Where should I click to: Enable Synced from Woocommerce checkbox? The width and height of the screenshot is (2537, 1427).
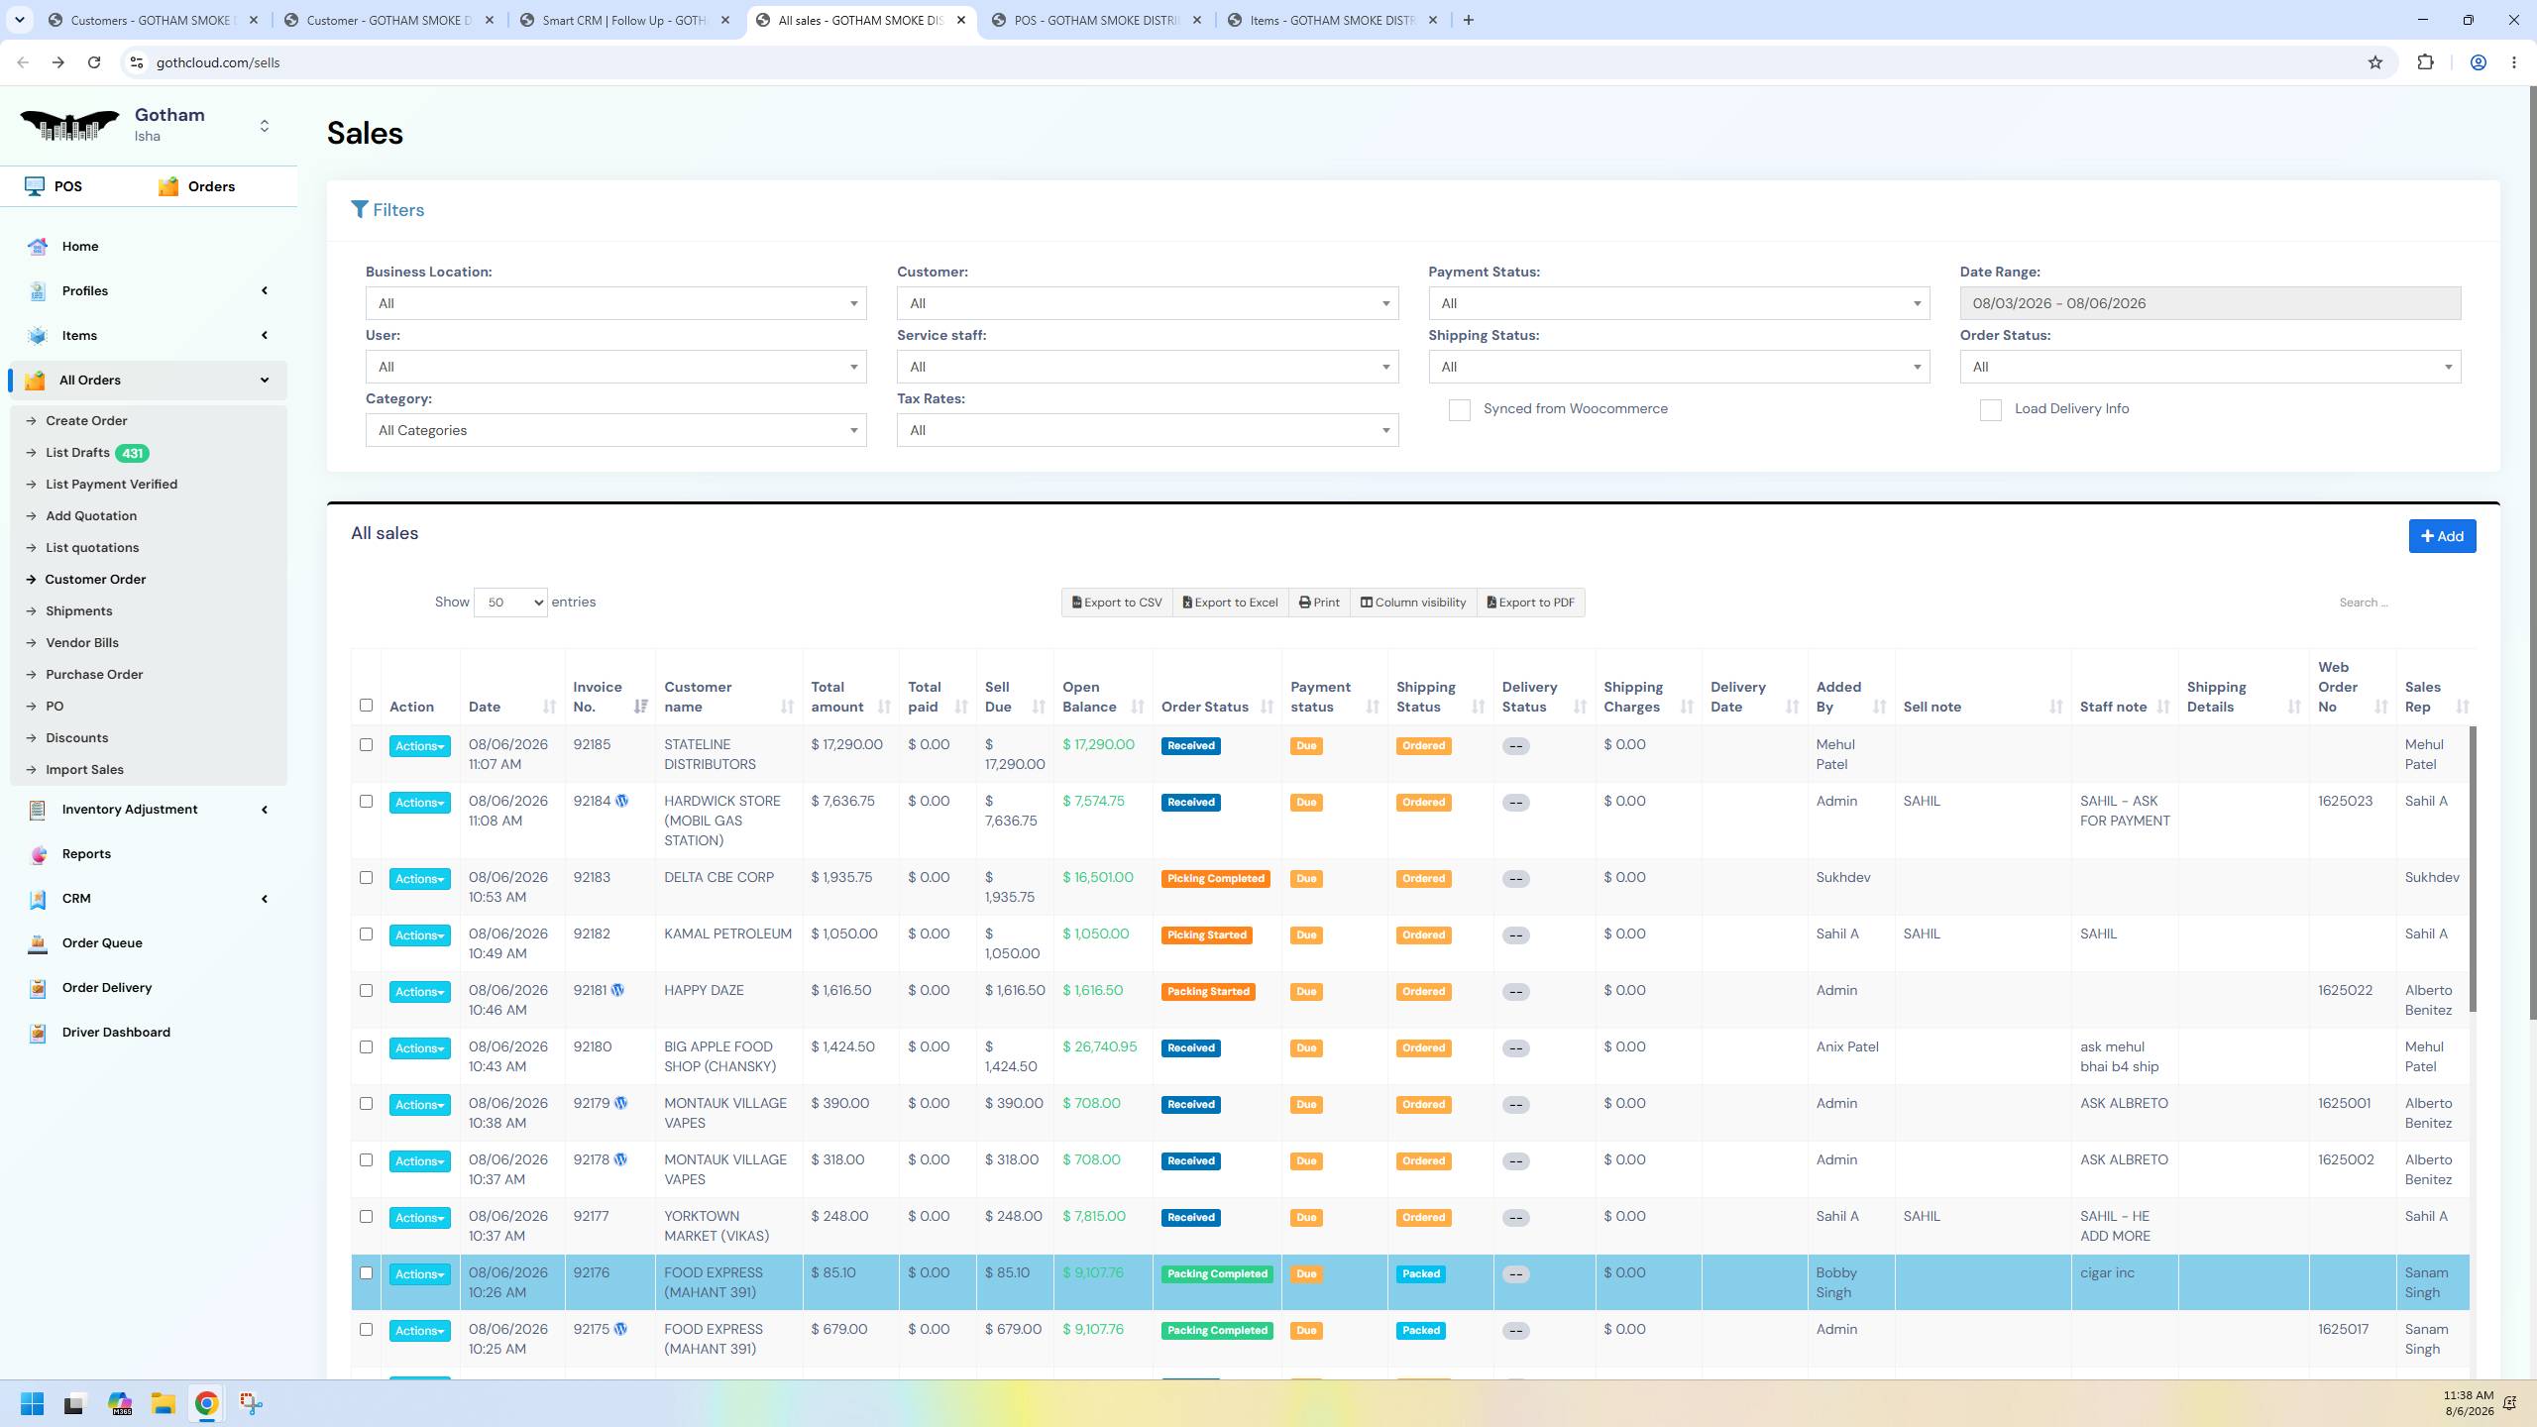coord(1459,410)
